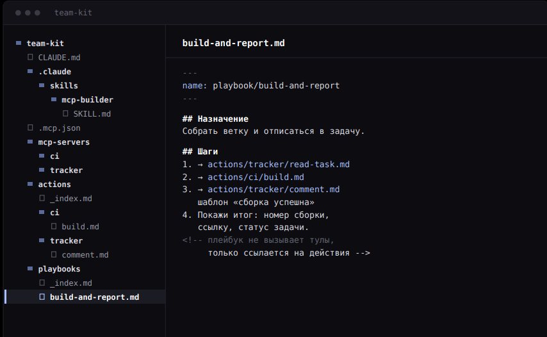
Task: Click the folder icon beside skills
Action: pyautogui.click(x=42, y=85)
